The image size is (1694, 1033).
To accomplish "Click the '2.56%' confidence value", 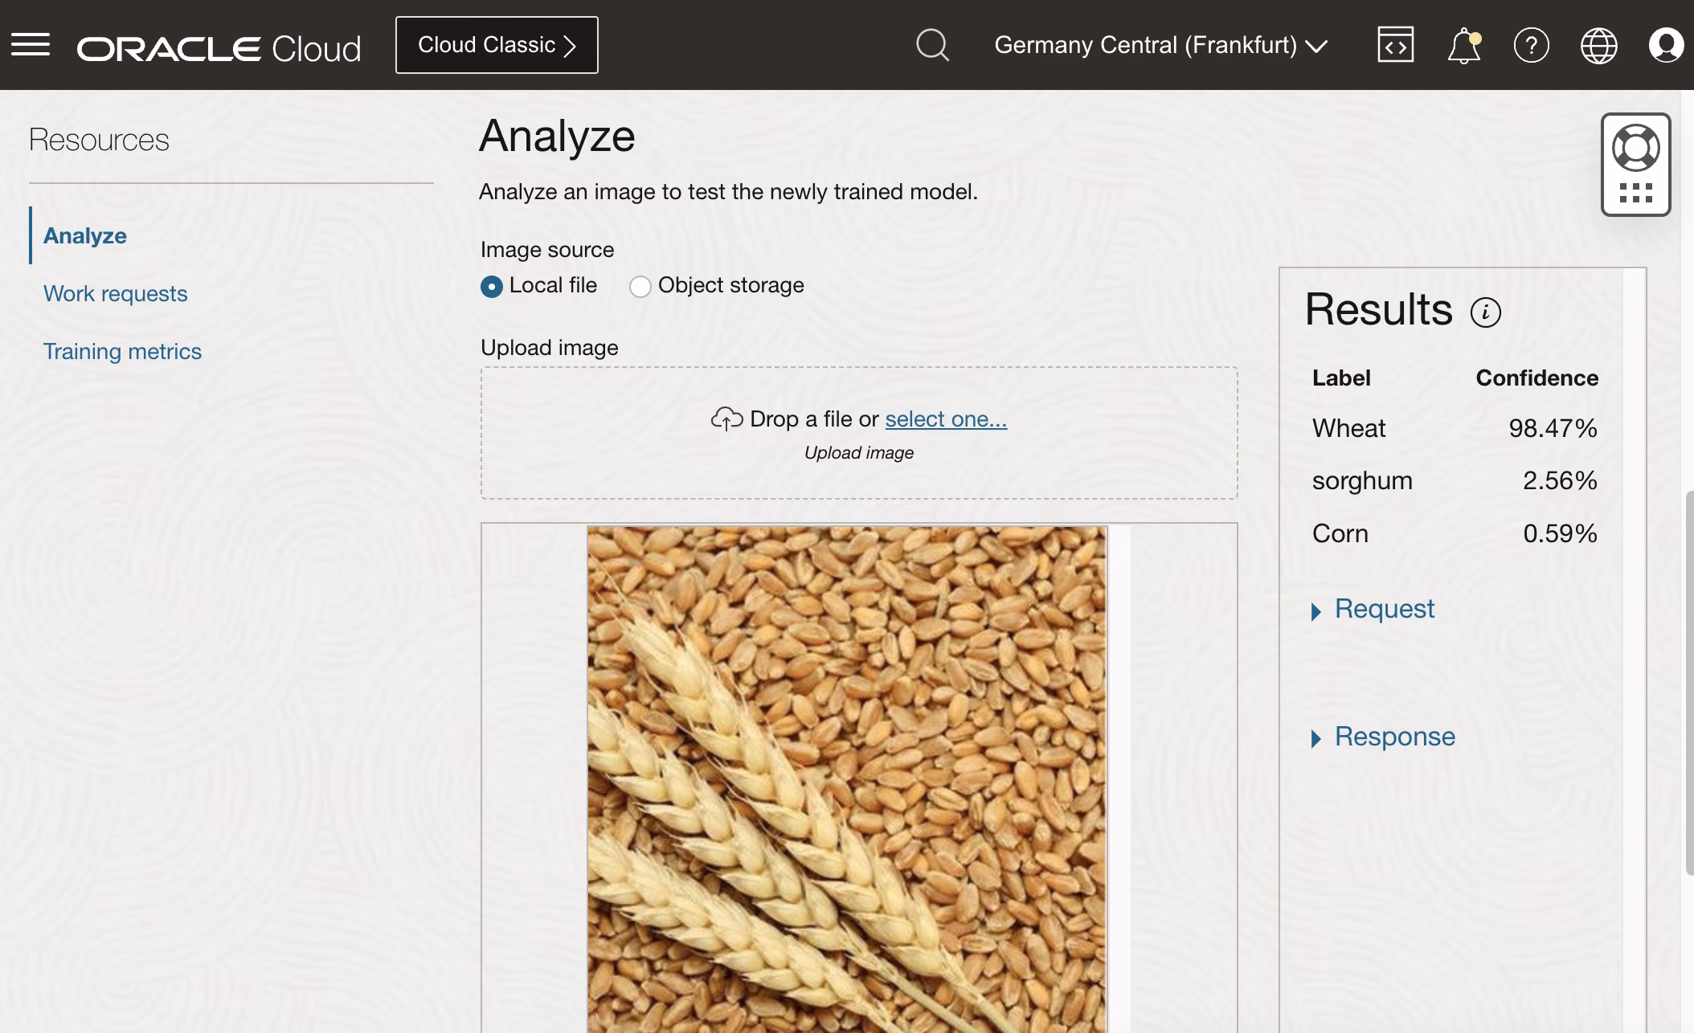I will click(x=1560, y=480).
